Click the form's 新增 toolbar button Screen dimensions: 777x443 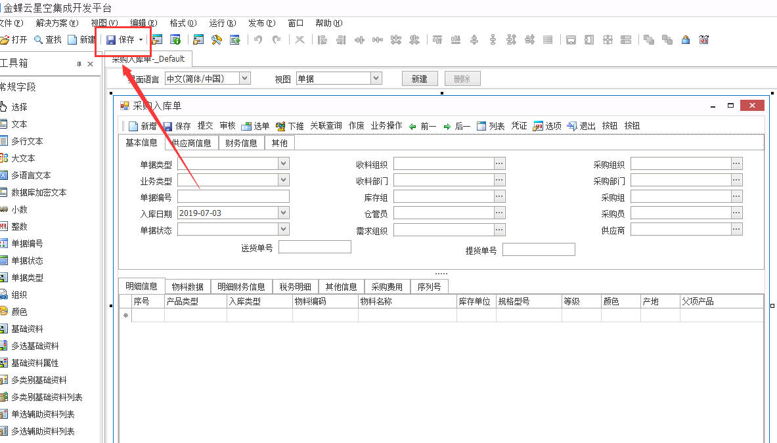tap(143, 126)
